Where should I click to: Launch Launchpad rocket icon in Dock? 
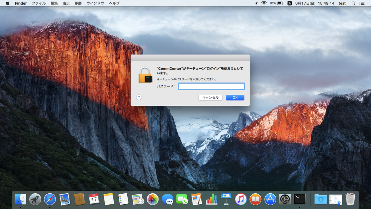(35, 199)
